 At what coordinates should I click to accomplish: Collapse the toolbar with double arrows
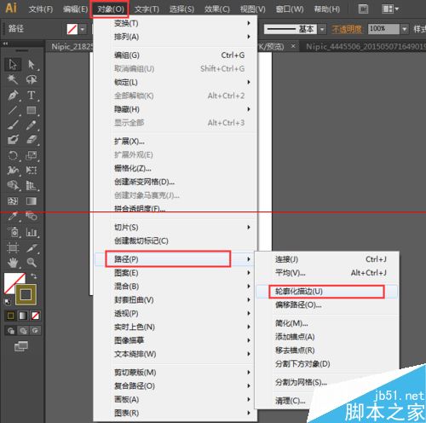(5, 43)
